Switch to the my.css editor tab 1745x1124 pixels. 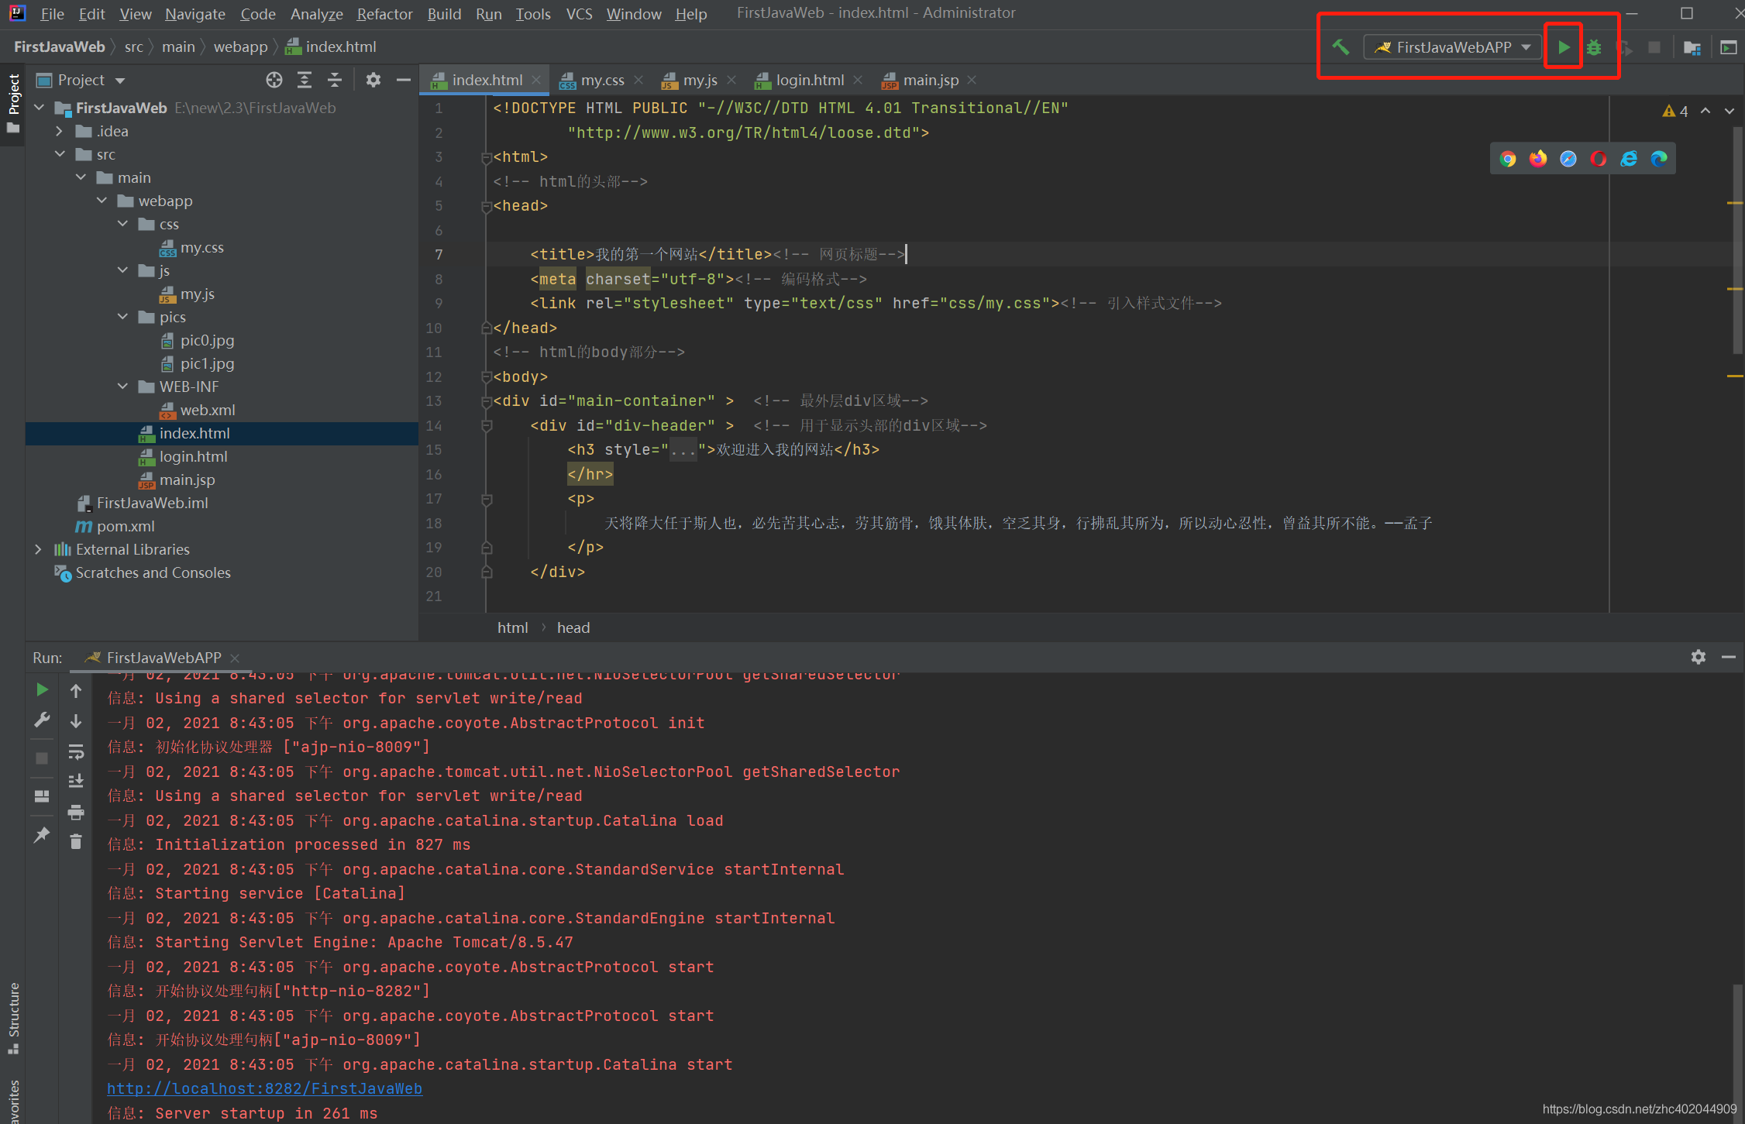602,80
